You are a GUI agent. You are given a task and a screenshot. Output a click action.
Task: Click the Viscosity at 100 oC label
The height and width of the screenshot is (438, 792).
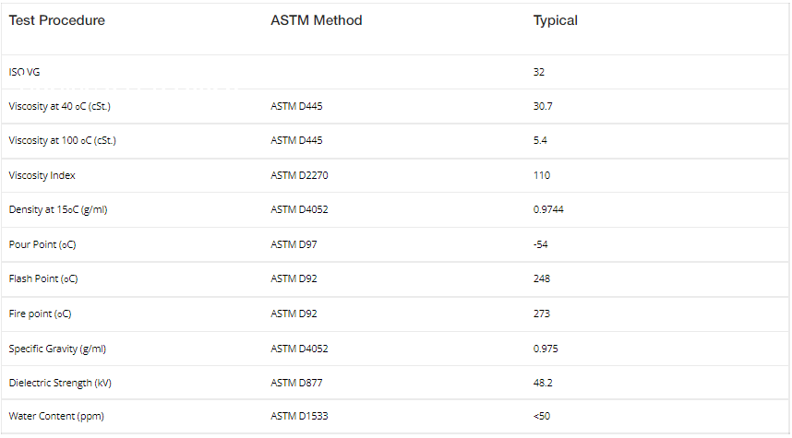[62, 141]
